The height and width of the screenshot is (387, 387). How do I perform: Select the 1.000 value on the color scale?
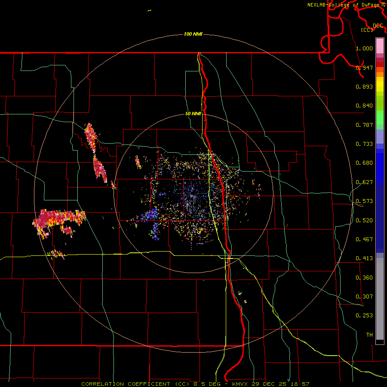tap(364, 48)
